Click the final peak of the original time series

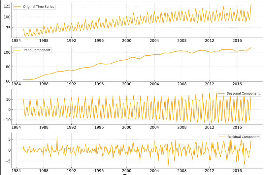251,4
